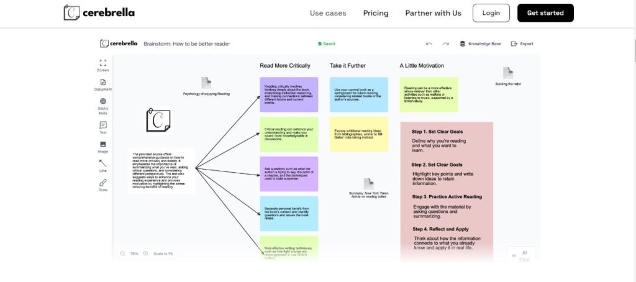This screenshot has height=282, width=636.
Task: Select the Image tool
Action: pyautogui.click(x=103, y=147)
